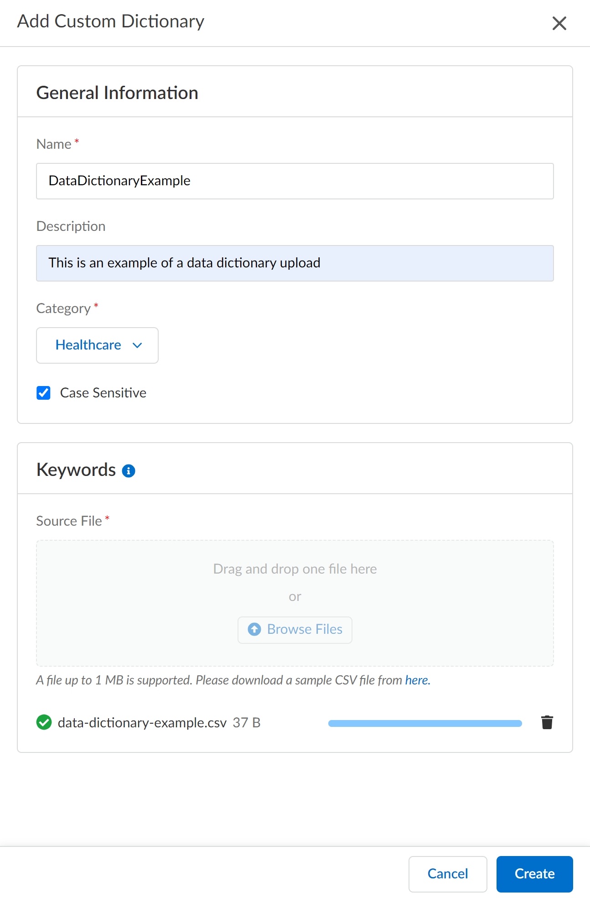Click the General Information section heading
590x898 pixels.
pos(117,93)
